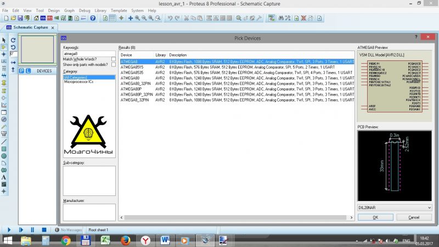This screenshot has height=247, width=439.
Task: Pick the 2D Graphics Line tool
Action: (x=4, y=142)
